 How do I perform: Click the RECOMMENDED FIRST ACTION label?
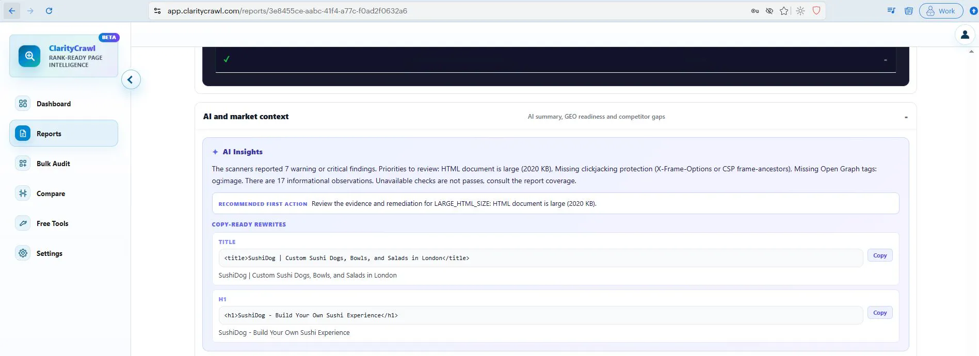pos(263,204)
